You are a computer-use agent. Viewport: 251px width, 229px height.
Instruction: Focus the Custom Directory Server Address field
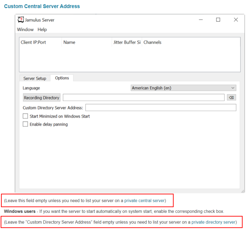[x=161, y=107]
